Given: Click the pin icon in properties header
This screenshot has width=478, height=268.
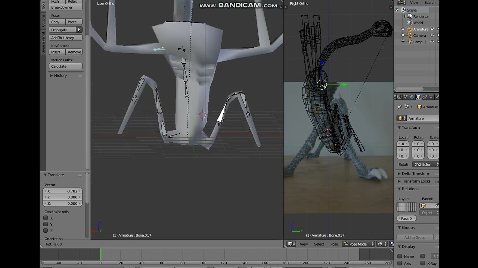Looking at the screenshot, I should point(399,107).
